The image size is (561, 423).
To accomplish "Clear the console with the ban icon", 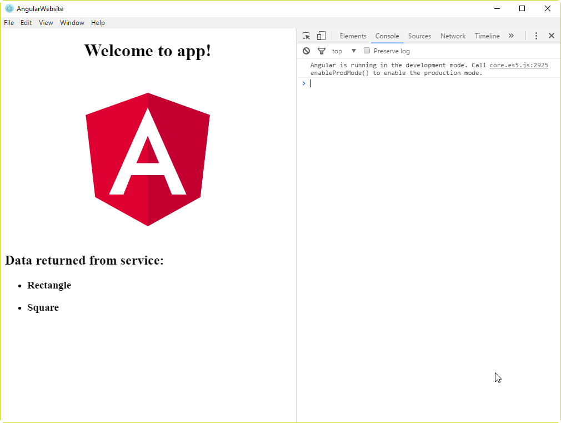I will 306,51.
